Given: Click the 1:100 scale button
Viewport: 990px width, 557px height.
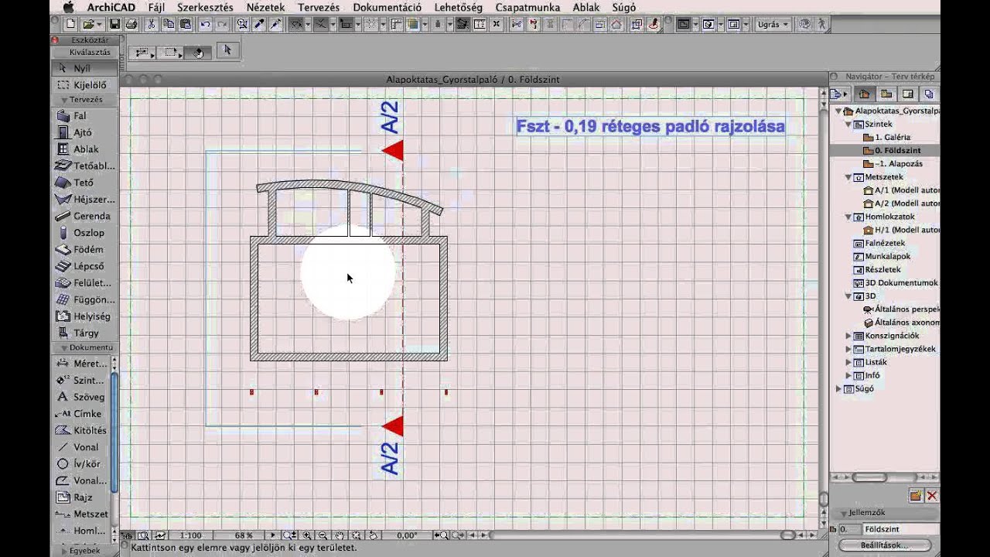Looking at the screenshot, I should 190,535.
